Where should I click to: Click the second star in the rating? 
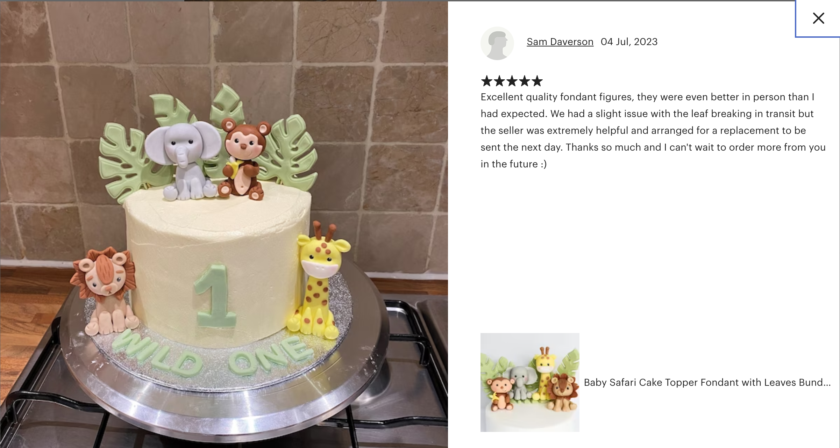[499, 81]
